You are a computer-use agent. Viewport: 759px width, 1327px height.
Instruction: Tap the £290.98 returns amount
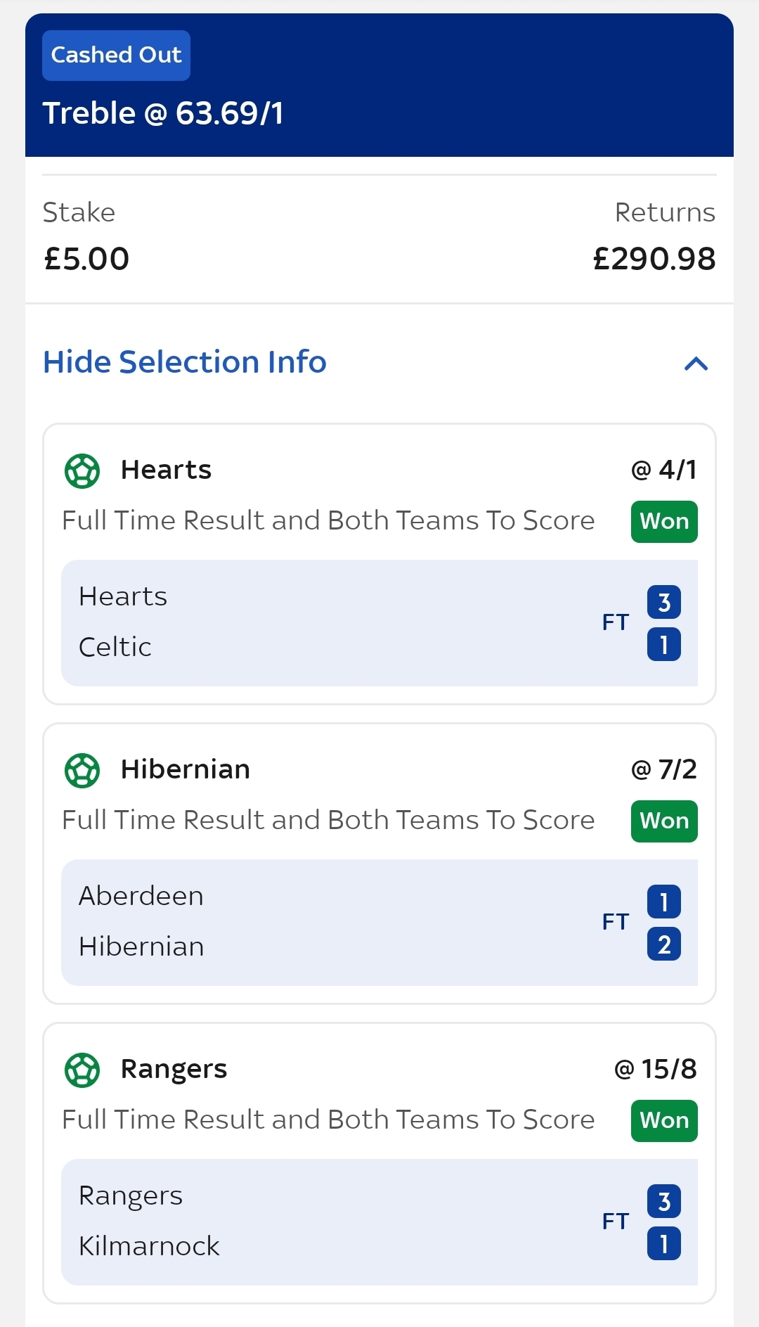(x=654, y=259)
